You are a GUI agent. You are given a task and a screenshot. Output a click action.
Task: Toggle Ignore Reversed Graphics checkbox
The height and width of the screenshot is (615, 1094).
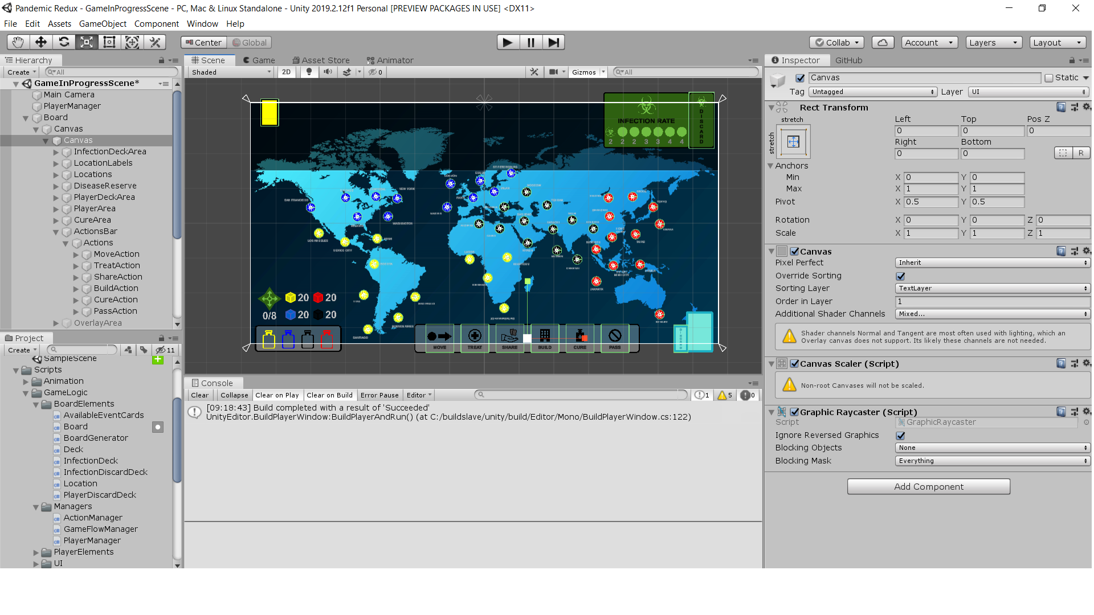900,436
